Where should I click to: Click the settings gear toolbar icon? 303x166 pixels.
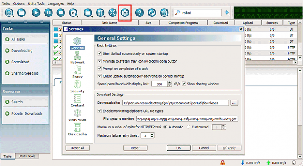coord(125,13)
